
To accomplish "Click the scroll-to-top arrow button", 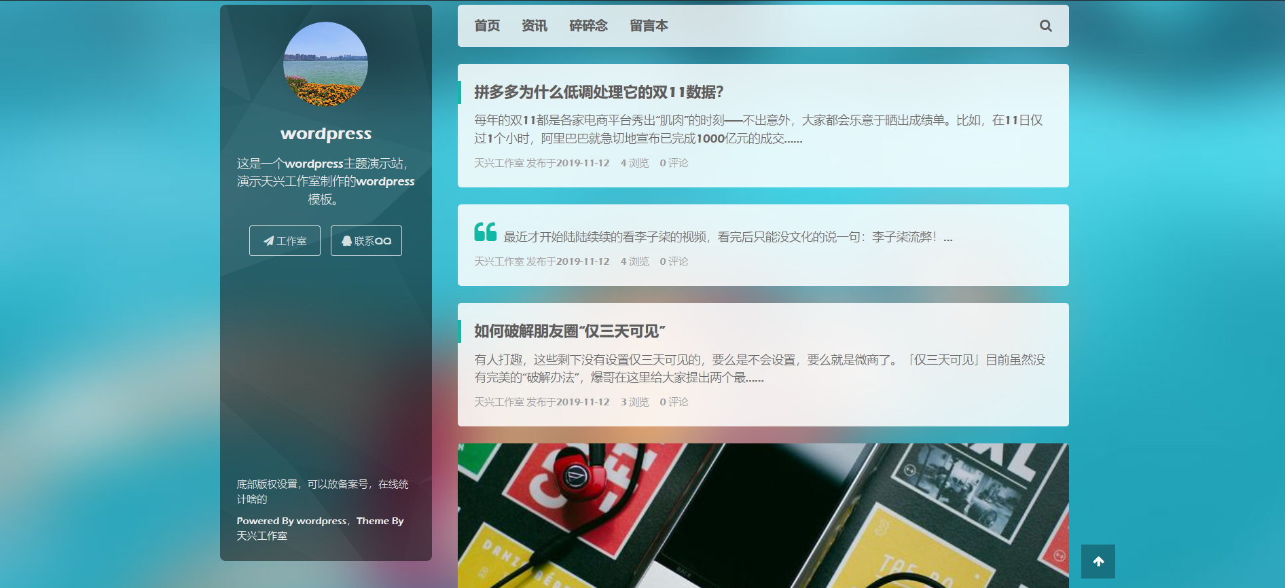I will coord(1098,562).
